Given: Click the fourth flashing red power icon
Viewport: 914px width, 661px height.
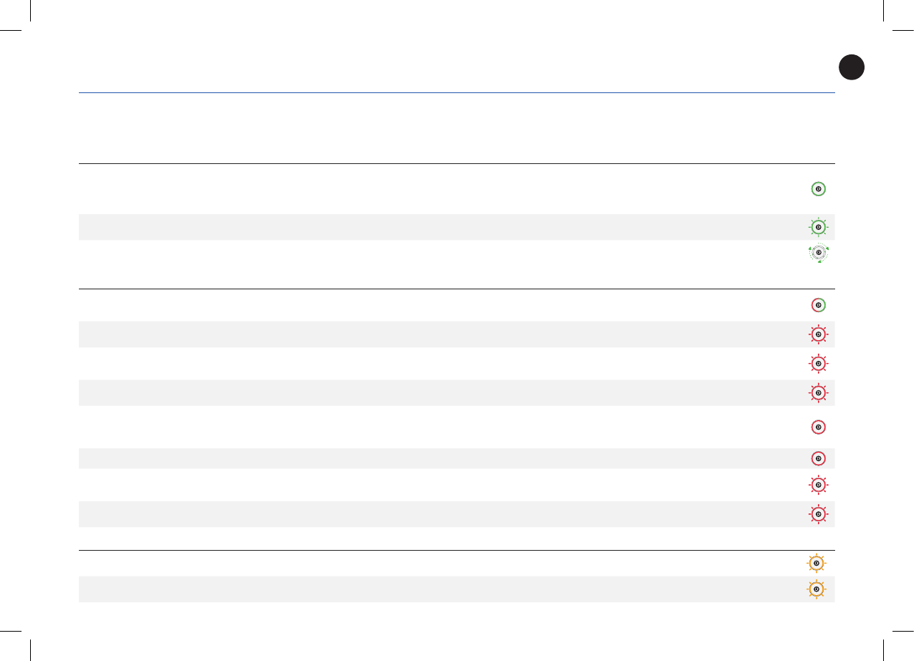Looking at the screenshot, I should click(x=818, y=485).
